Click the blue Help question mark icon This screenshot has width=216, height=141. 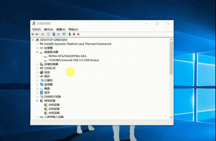pos(54,34)
